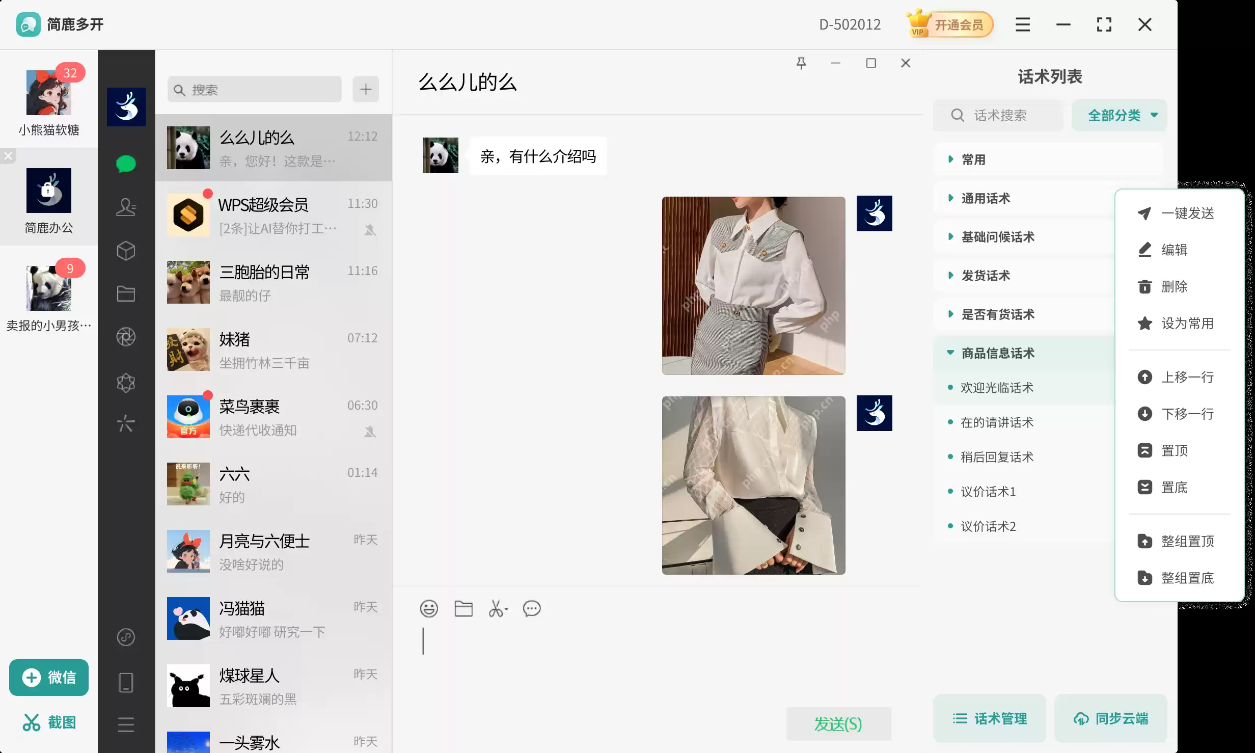Viewport: 1255px width, 753px height.
Task: Open the contacts icon in the dark sidebar
Action: point(126,207)
